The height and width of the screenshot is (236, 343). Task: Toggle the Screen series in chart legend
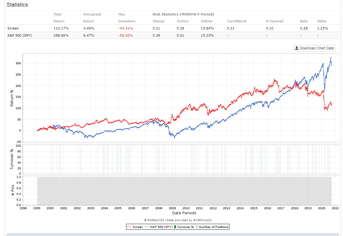138,227
